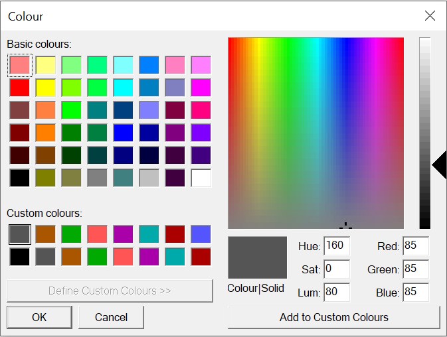Dismiss the dialog with Cancel
Screen dimensions: 447x337
[x=111, y=317]
